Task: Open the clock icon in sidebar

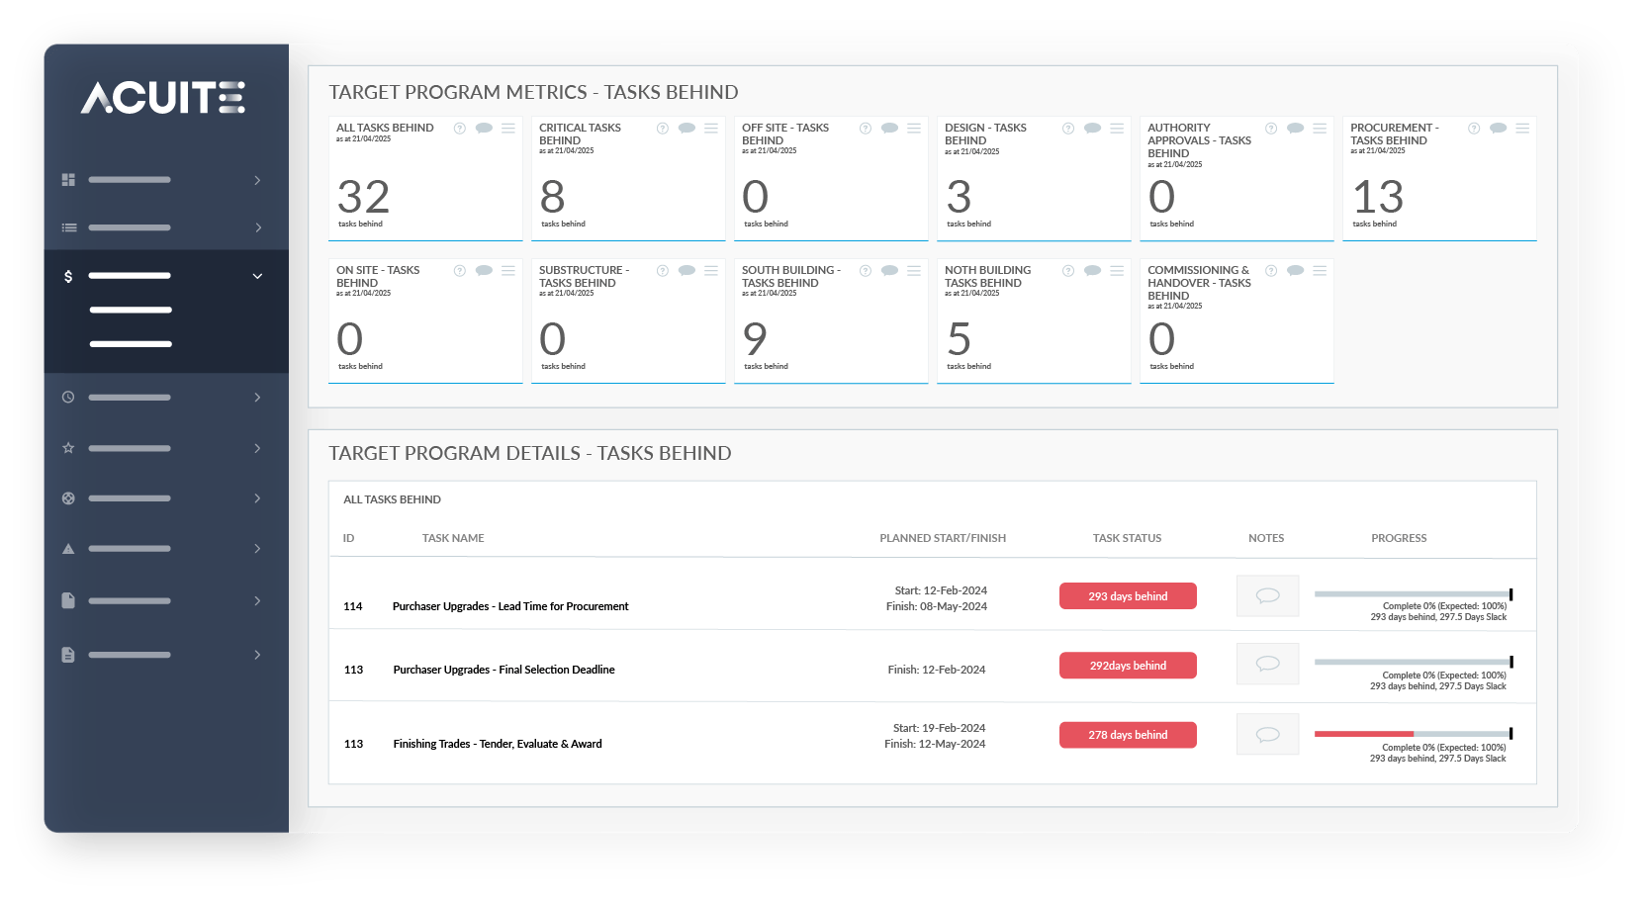Action: 68,398
